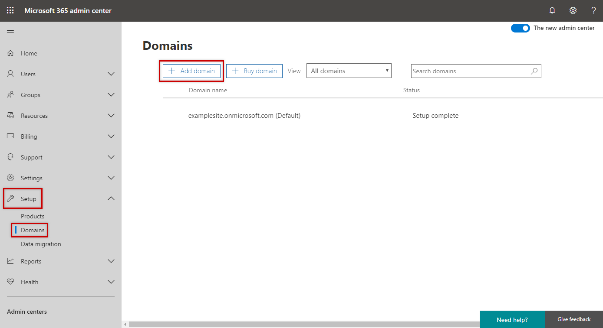Expand the Reports section chevron
The image size is (603, 328).
tap(111, 261)
